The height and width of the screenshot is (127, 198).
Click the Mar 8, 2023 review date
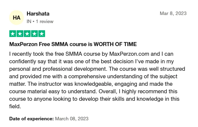point(173,13)
